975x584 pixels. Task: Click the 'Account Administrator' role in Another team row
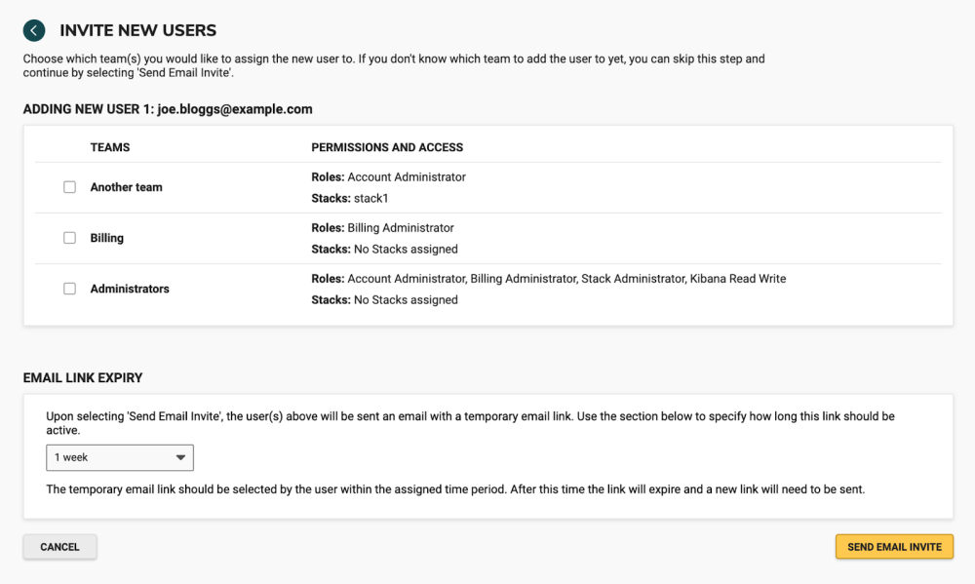click(407, 177)
